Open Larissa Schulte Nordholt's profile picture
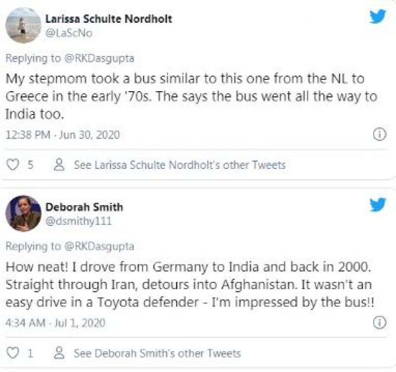Viewport: 396px width, 372px height. coord(23,25)
